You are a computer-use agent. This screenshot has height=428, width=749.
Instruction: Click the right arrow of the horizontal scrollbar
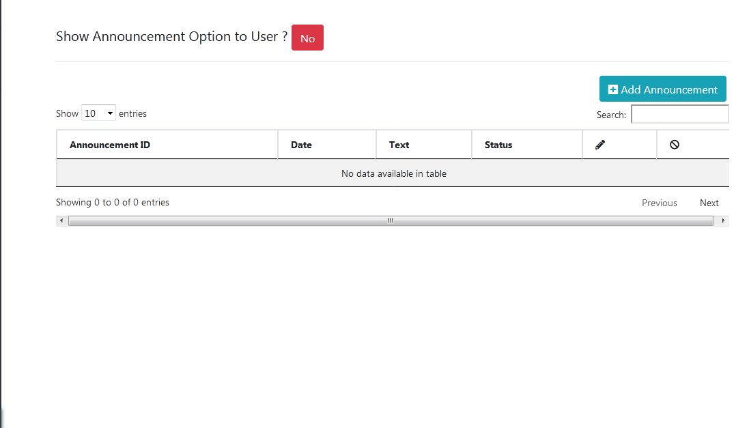(x=723, y=220)
